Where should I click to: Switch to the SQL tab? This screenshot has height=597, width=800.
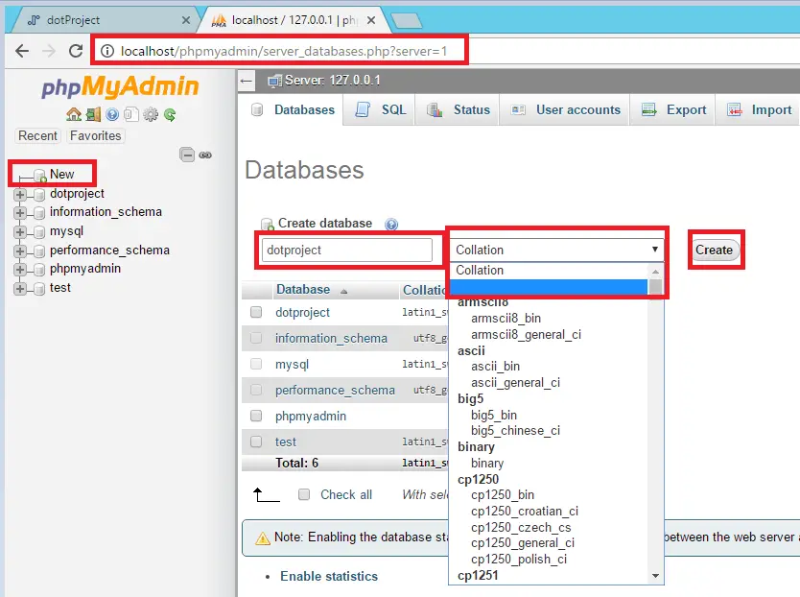381,109
